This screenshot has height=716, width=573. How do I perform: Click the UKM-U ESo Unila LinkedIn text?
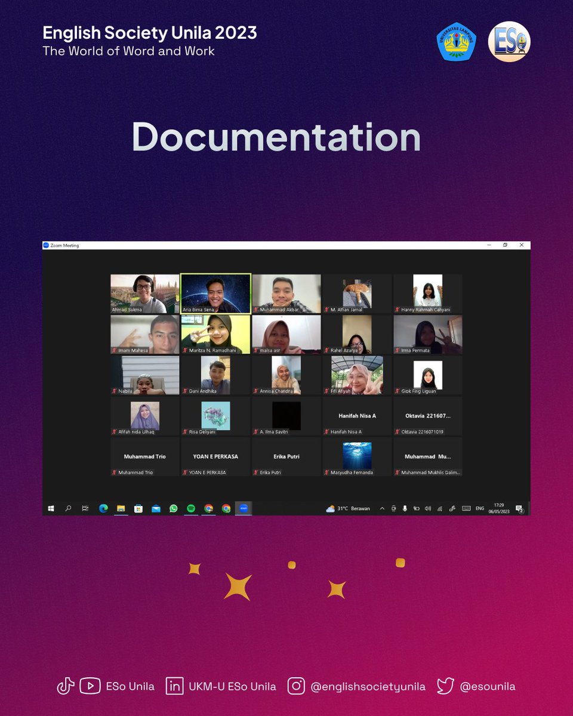[x=232, y=686]
